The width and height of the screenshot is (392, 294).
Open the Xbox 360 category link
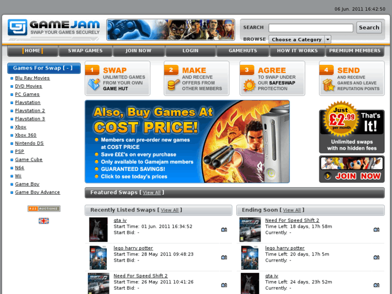point(25,135)
